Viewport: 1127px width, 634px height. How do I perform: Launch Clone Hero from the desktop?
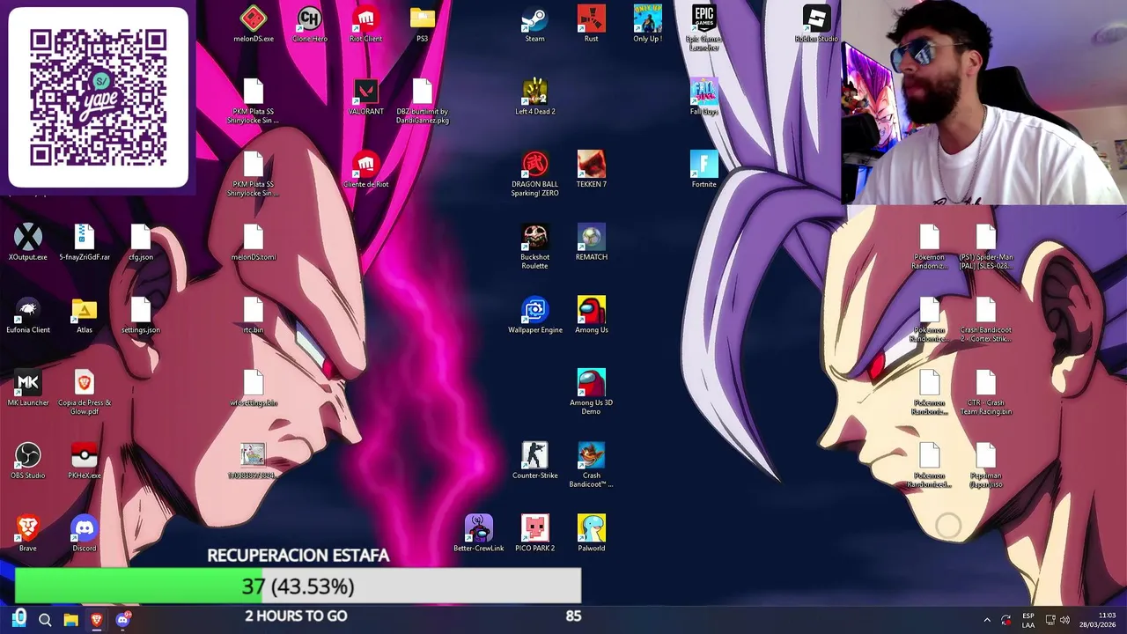[x=309, y=25]
